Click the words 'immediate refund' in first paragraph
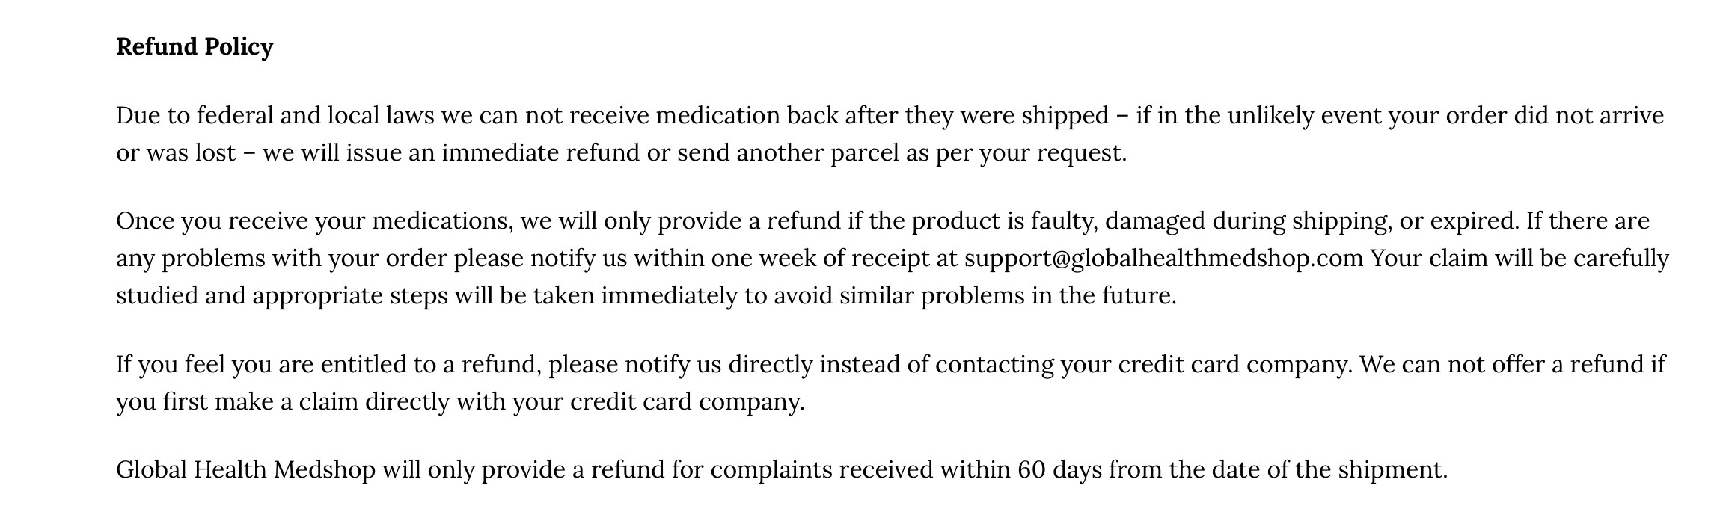This screenshot has width=1723, height=524. point(500,153)
